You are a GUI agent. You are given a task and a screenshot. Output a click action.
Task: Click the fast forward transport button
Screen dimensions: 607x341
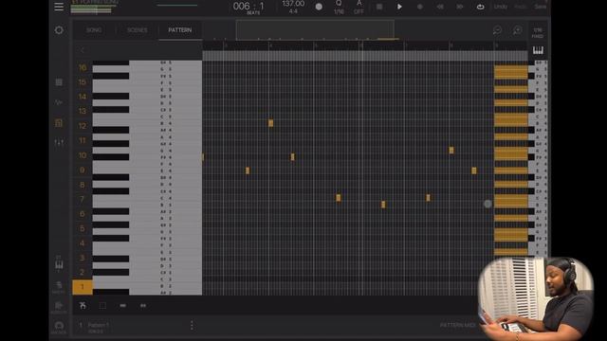click(460, 7)
